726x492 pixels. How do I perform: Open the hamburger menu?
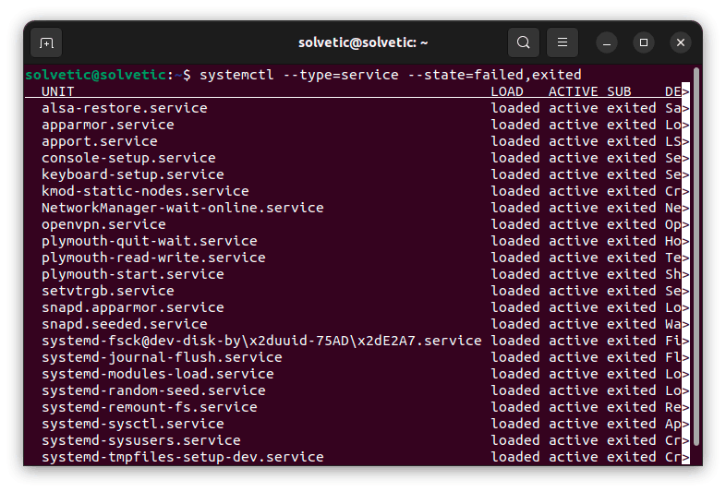[x=563, y=42]
